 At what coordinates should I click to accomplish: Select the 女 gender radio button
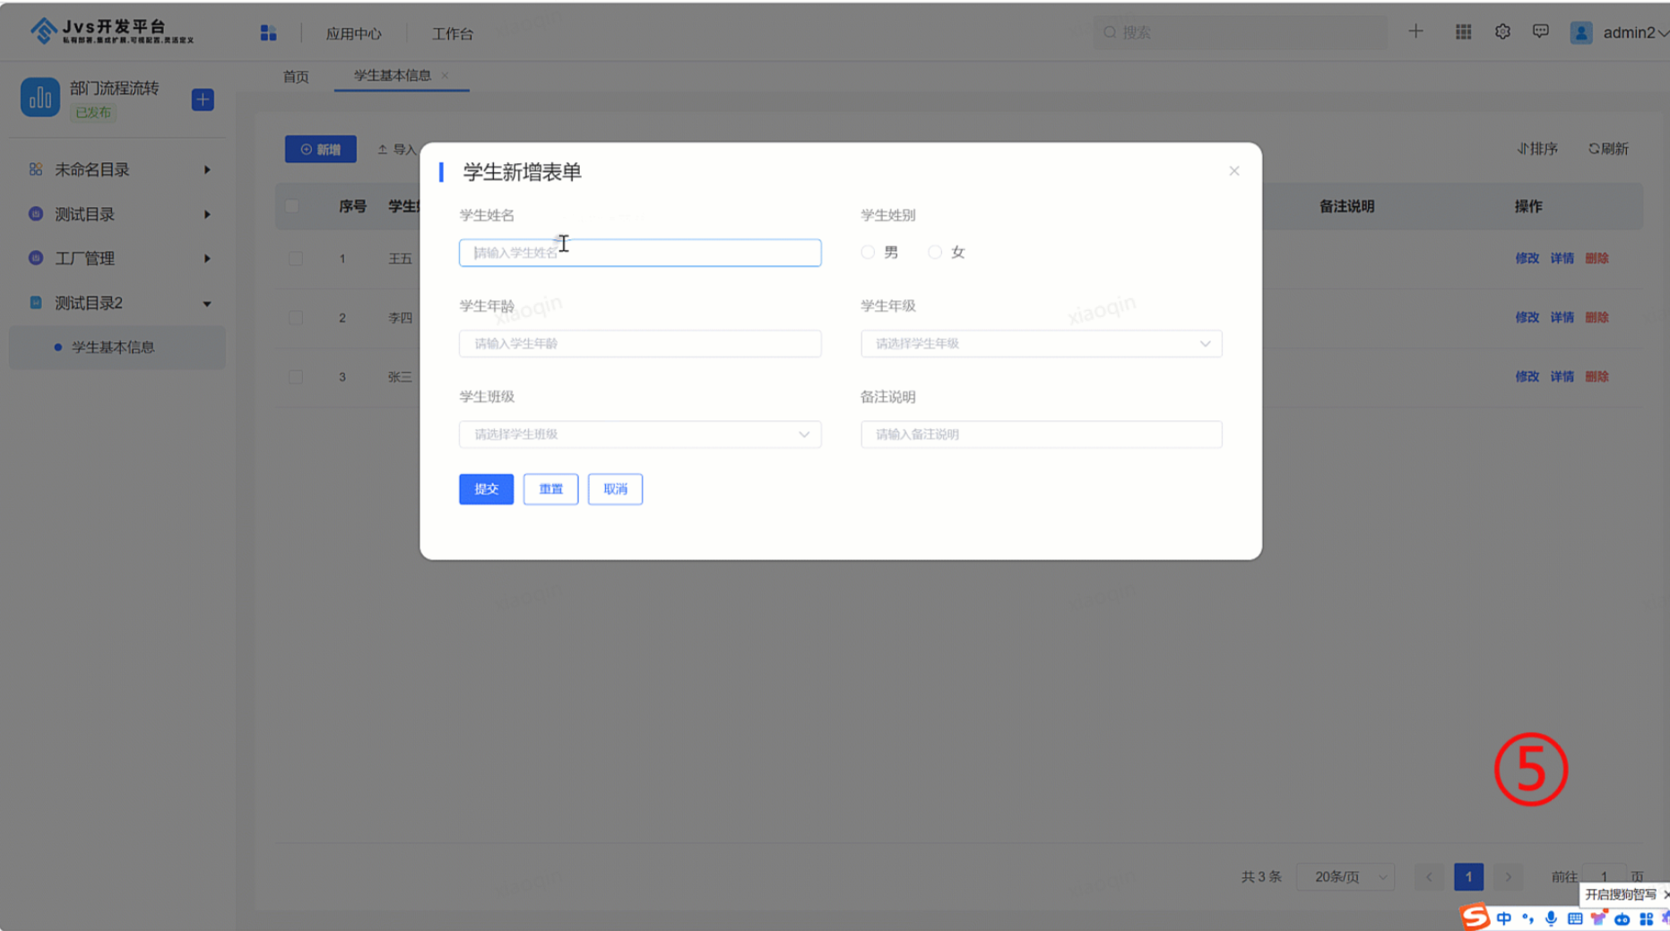(935, 252)
